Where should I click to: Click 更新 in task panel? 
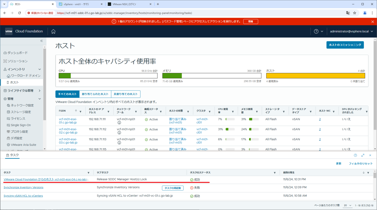tap(339, 164)
